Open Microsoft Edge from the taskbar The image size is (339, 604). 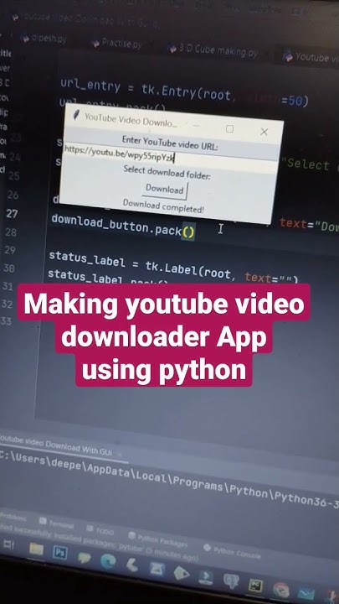(x=108, y=560)
